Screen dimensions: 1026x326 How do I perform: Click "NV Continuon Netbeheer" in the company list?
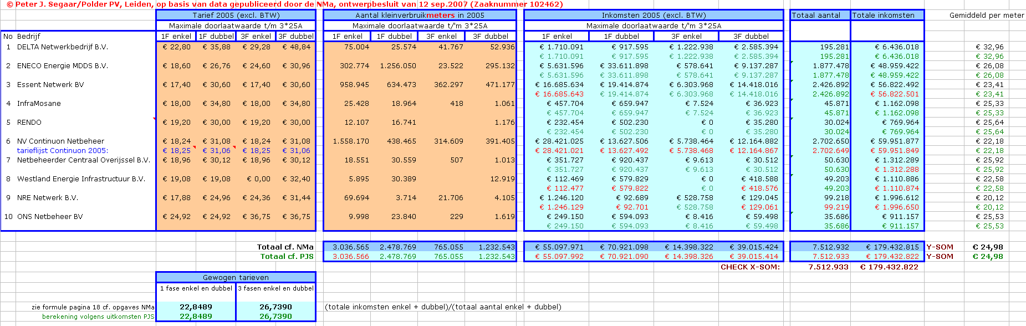click(60, 141)
